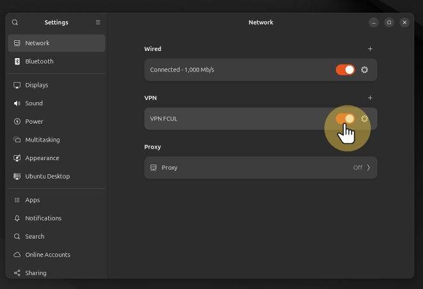This screenshot has height=289, width=423.
Task: Select Multitasking in the sidebar
Action: [56, 140]
